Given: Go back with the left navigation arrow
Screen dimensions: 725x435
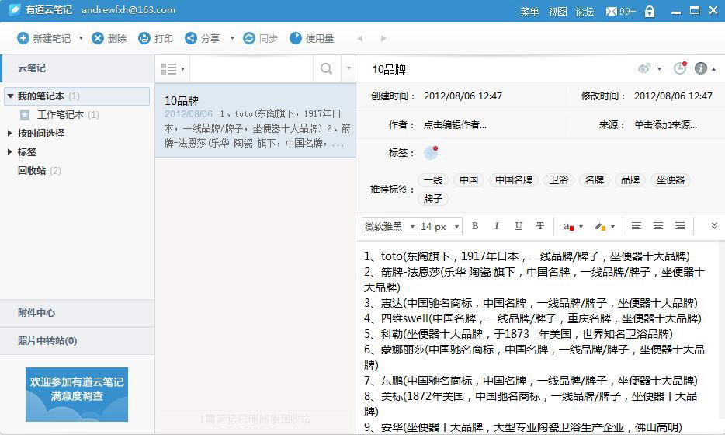Looking at the screenshot, I should point(359,38).
